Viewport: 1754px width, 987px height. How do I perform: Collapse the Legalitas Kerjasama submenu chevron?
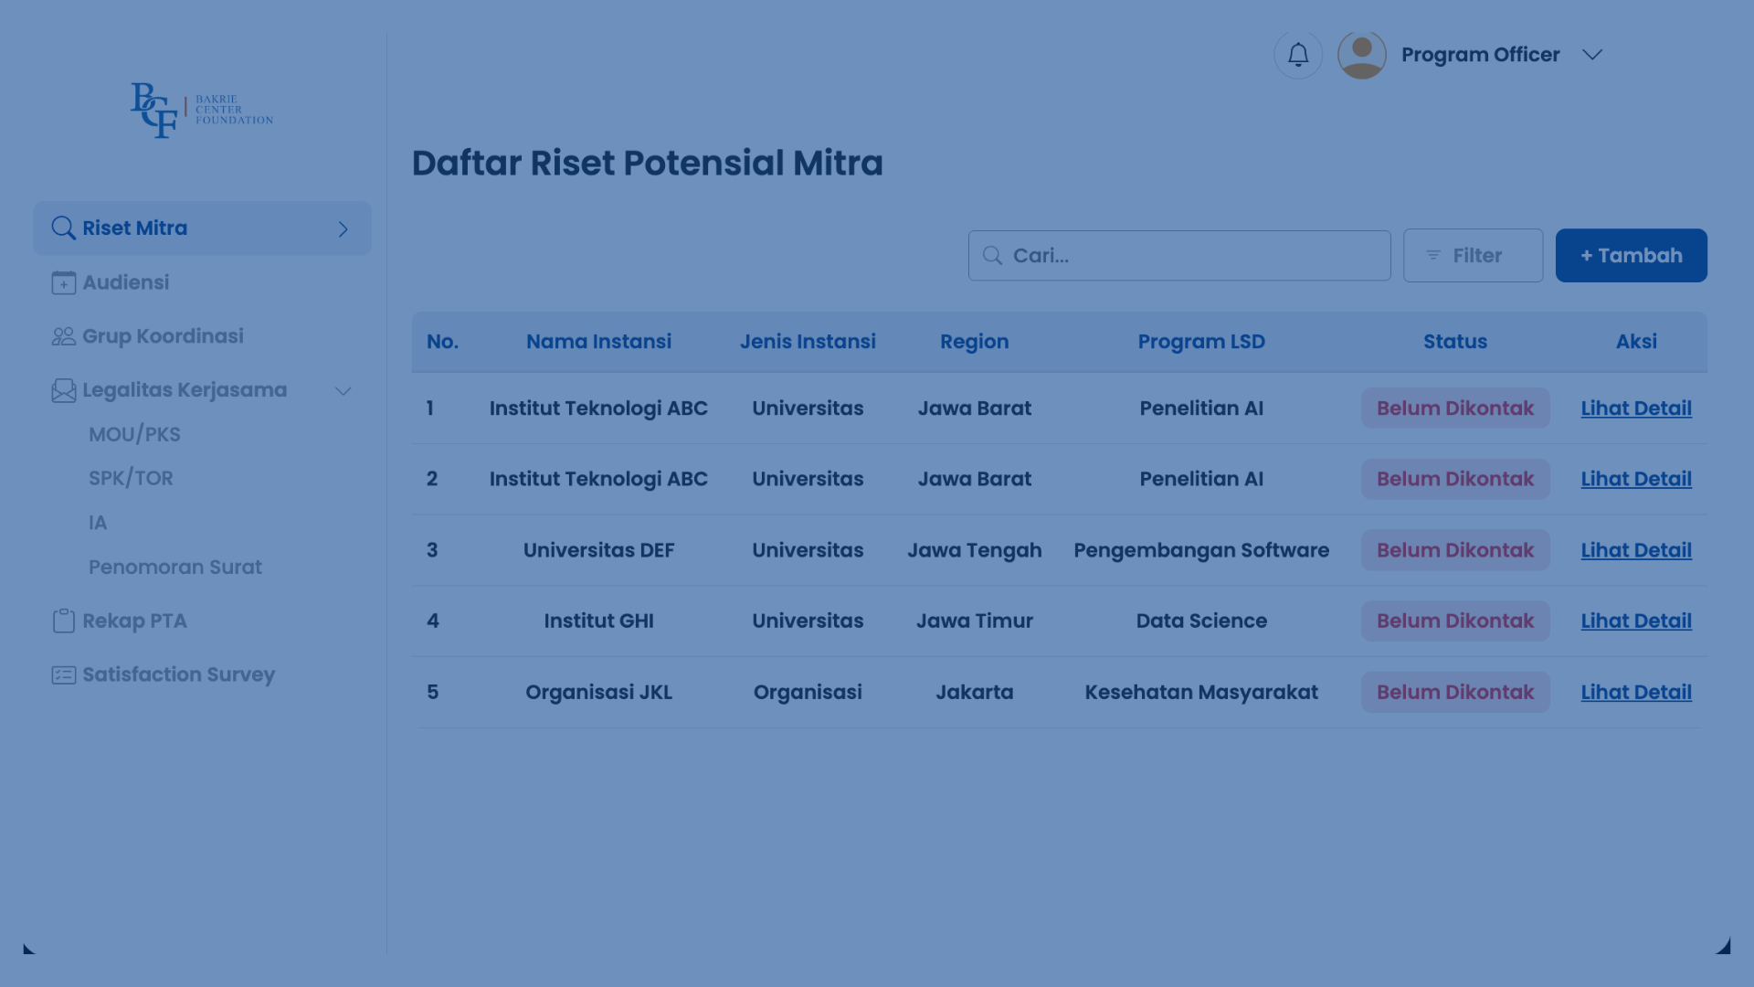pyautogui.click(x=343, y=391)
